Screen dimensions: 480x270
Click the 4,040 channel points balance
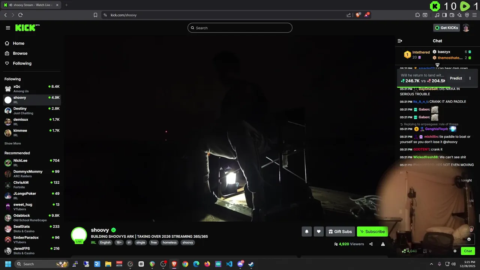click(409, 251)
